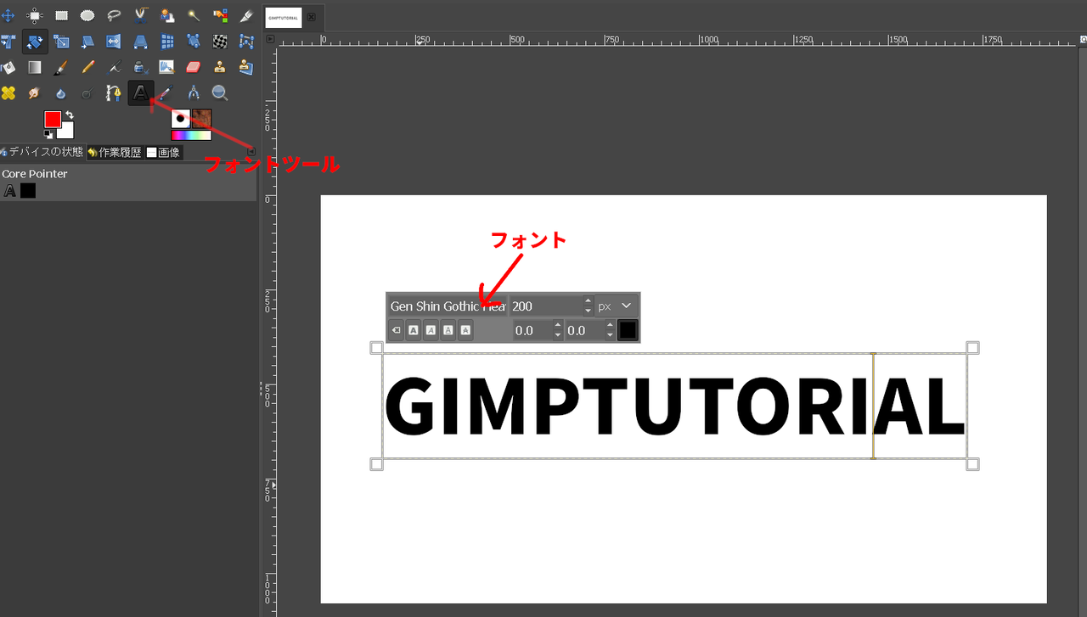The height and width of the screenshot is (617, 1087).
Task: Toggle italic in the text toolbar
Action: coord(431,330)
